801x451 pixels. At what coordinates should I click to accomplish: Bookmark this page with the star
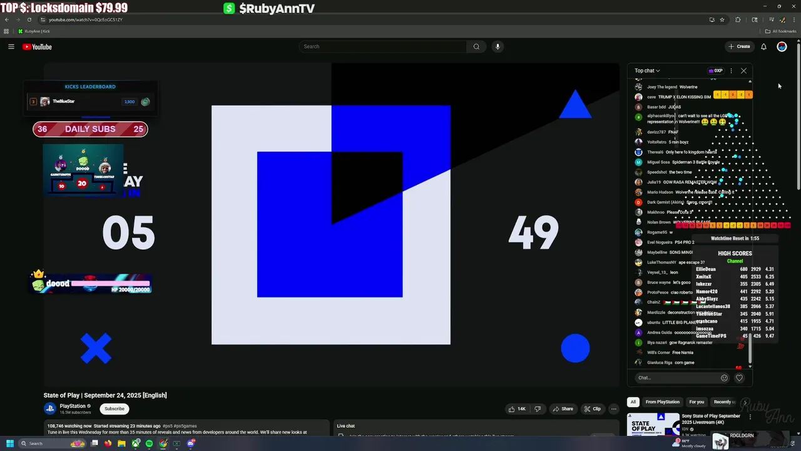click(722, 19)
